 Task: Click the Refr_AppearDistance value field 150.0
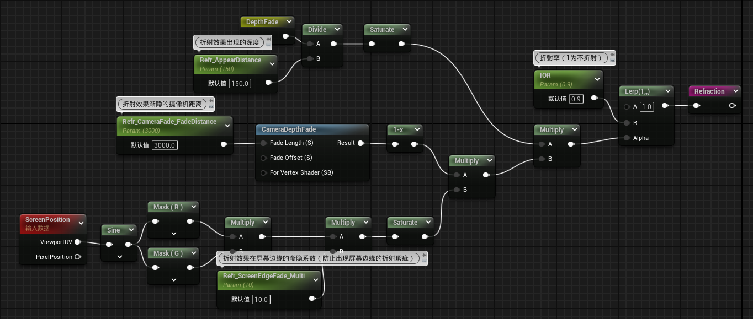click(240, 83)
